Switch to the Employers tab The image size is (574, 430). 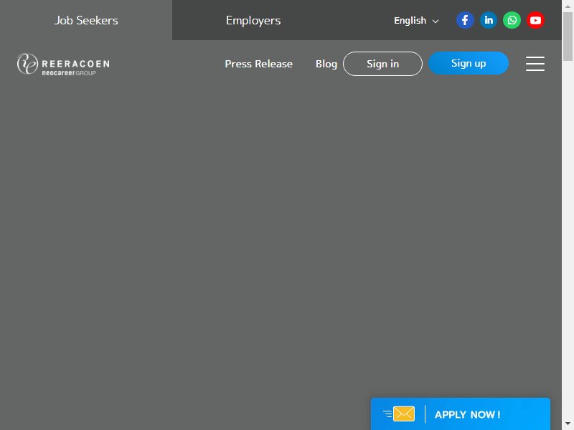coord(253,20)
